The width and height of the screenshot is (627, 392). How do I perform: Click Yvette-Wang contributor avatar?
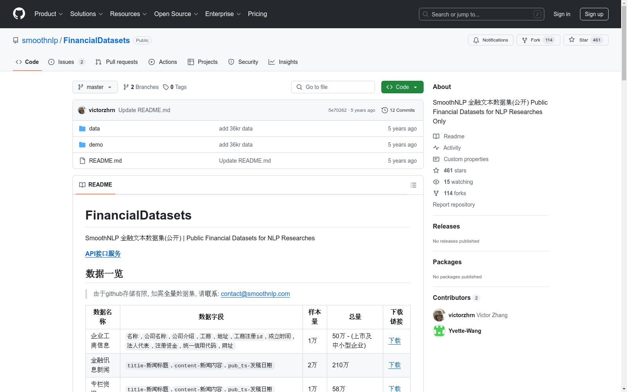coord(439,331)
